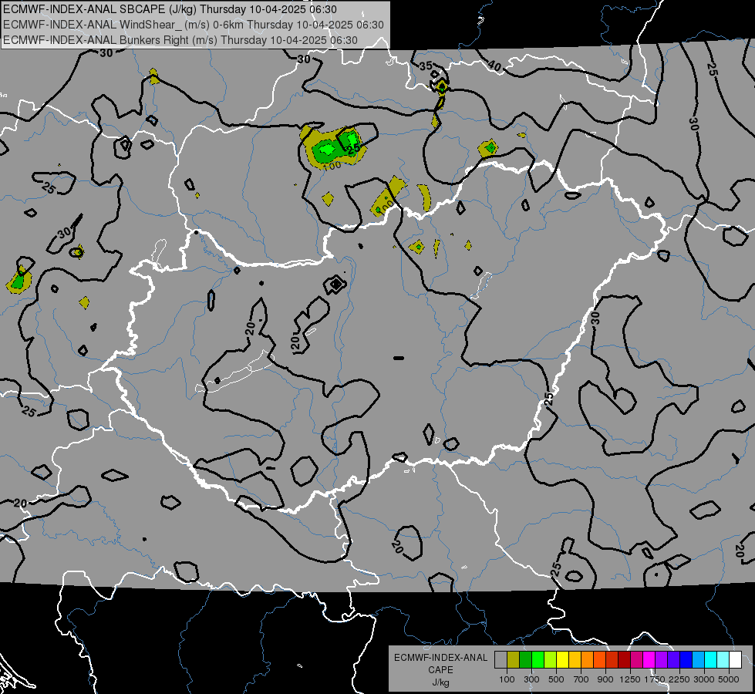Choose the brick red swatch before 1250

(x=612, y=660)
